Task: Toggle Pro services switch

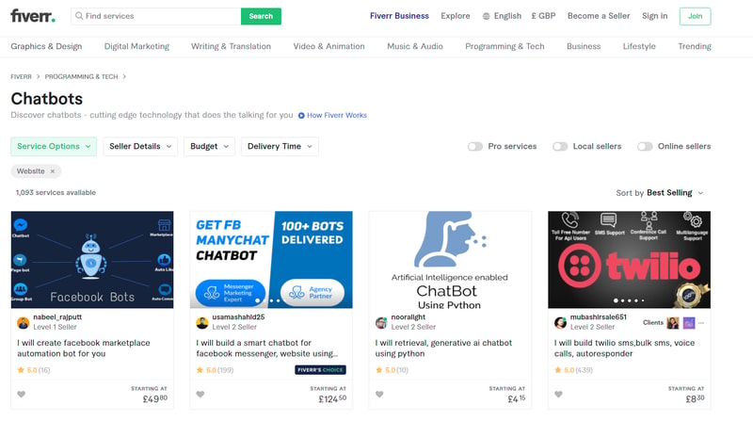Action: (475, 147)
